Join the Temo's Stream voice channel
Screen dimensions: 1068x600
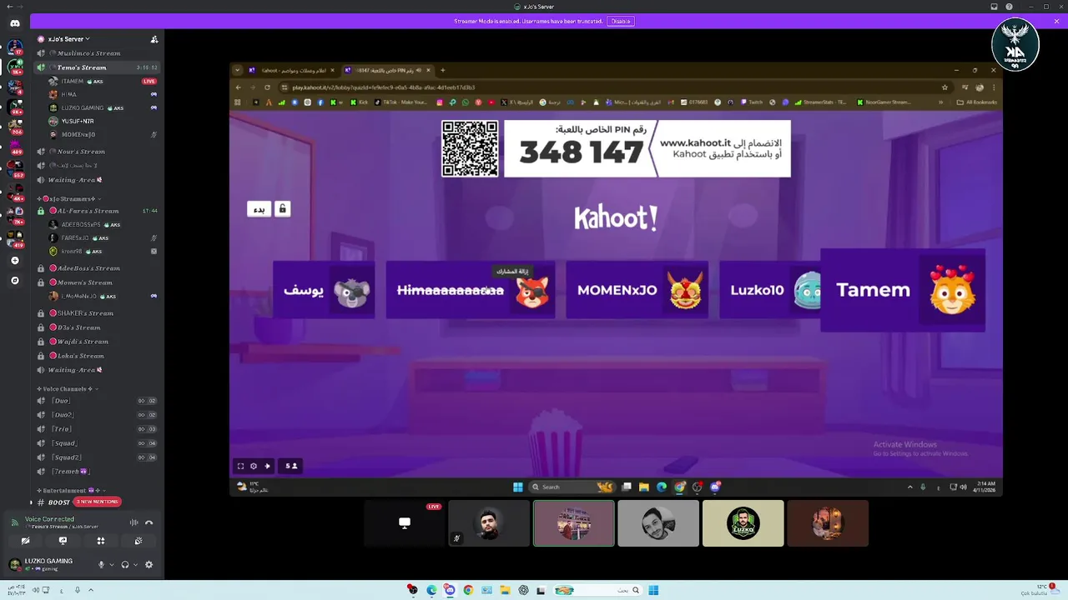click(x=96, y=67)
